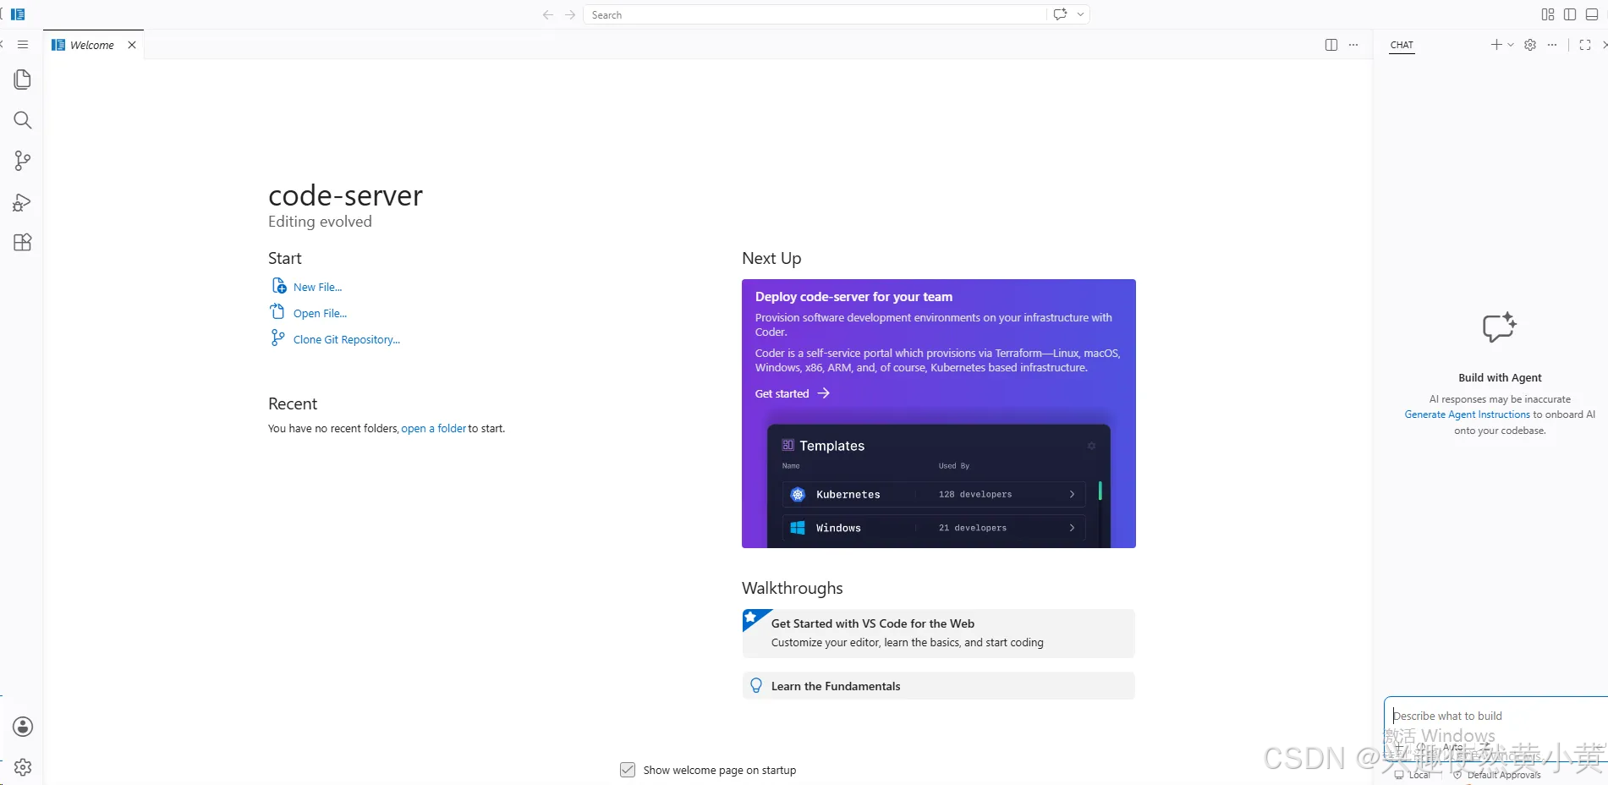
Task: Toggle the primary side bar visibility
Action: [x=1570, y=14]
